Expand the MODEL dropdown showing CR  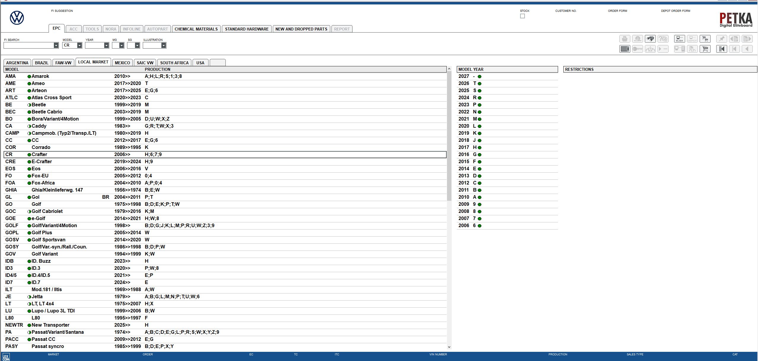(x=79, y=45)
